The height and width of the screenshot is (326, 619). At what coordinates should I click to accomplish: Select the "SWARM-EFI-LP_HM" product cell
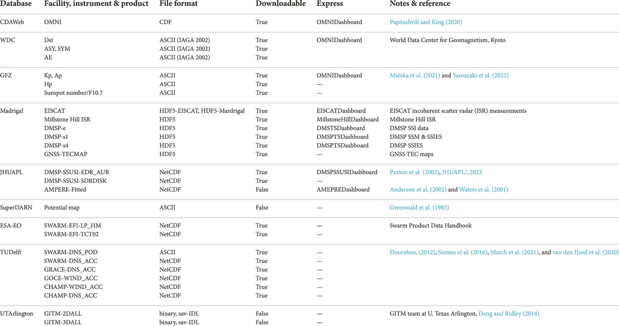(x=72, y=226)
